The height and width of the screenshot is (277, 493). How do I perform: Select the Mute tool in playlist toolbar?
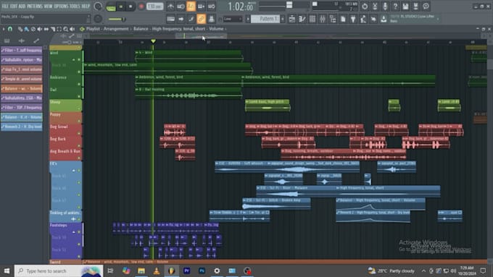coord(40,29)
